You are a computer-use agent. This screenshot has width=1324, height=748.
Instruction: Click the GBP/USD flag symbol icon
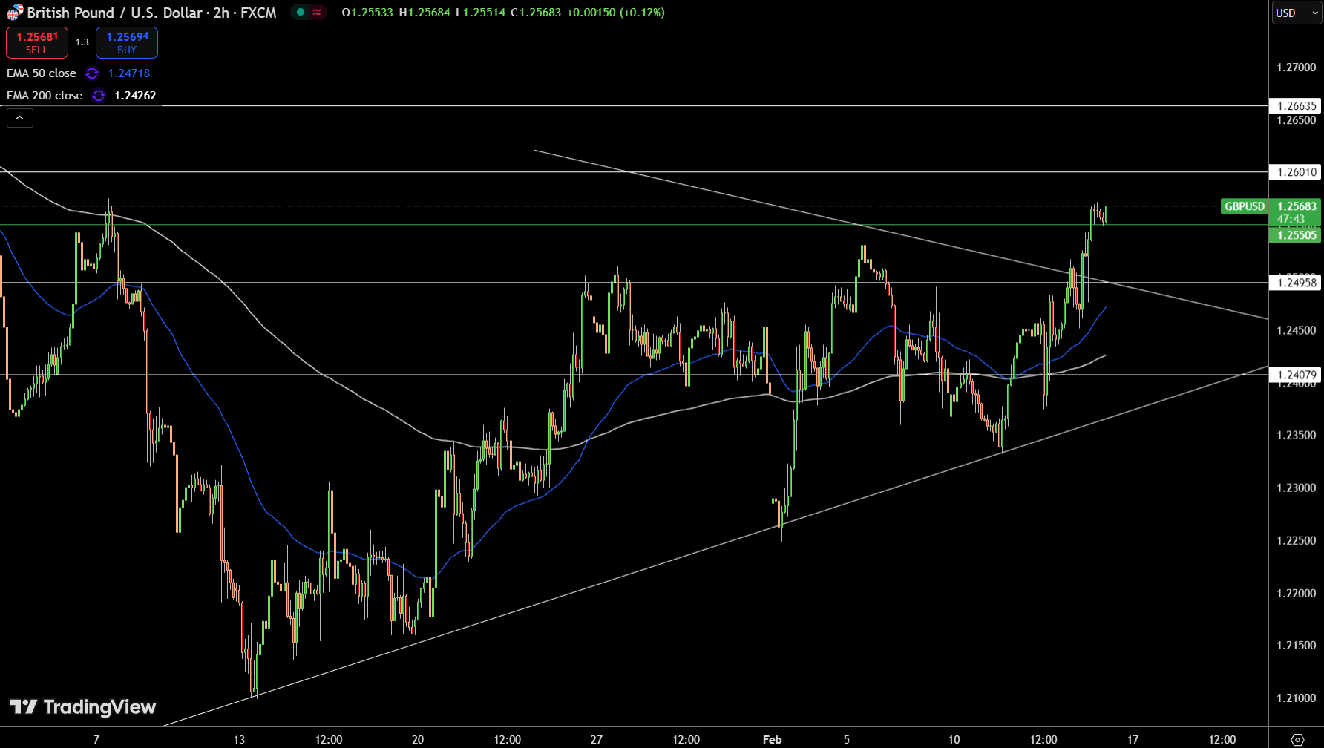click(x=15, y=12)
